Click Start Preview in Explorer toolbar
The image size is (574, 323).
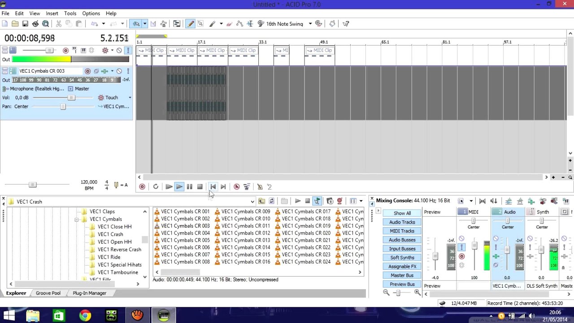298,201
